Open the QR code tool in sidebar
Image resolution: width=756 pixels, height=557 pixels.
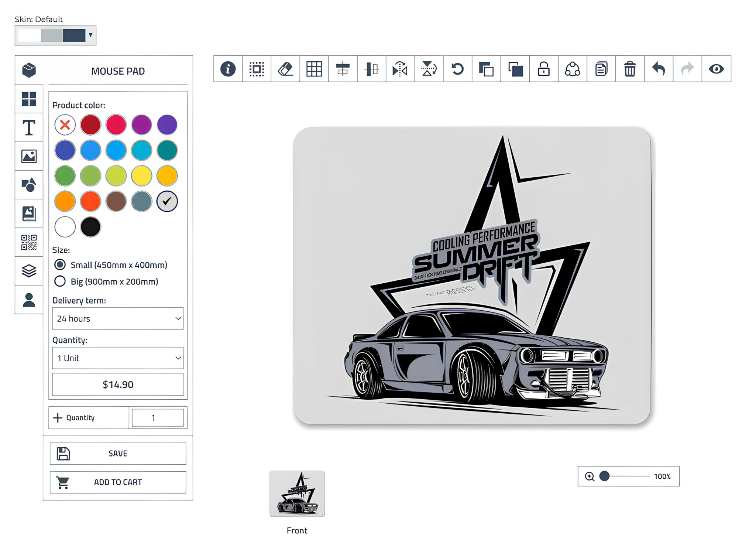pos(29,242)
